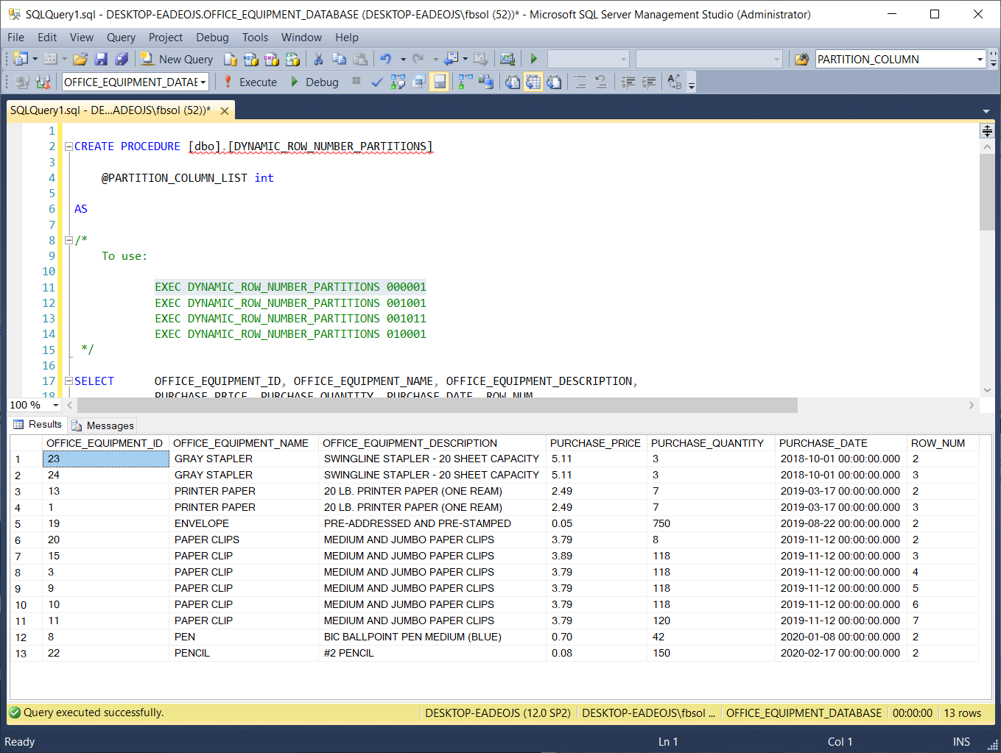Collapse the CREATE PROCEDURE code block
This screenshot has width=1001, height=753.
click(69, 146)
